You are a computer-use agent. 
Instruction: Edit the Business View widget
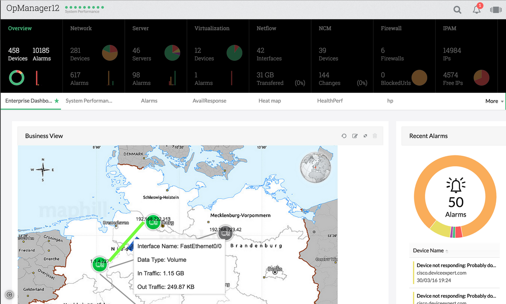355,136
